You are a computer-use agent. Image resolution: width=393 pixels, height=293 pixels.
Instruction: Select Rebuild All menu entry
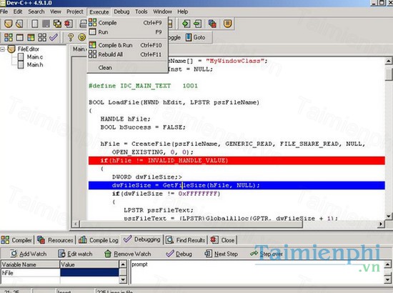click(x=127, y=54)
